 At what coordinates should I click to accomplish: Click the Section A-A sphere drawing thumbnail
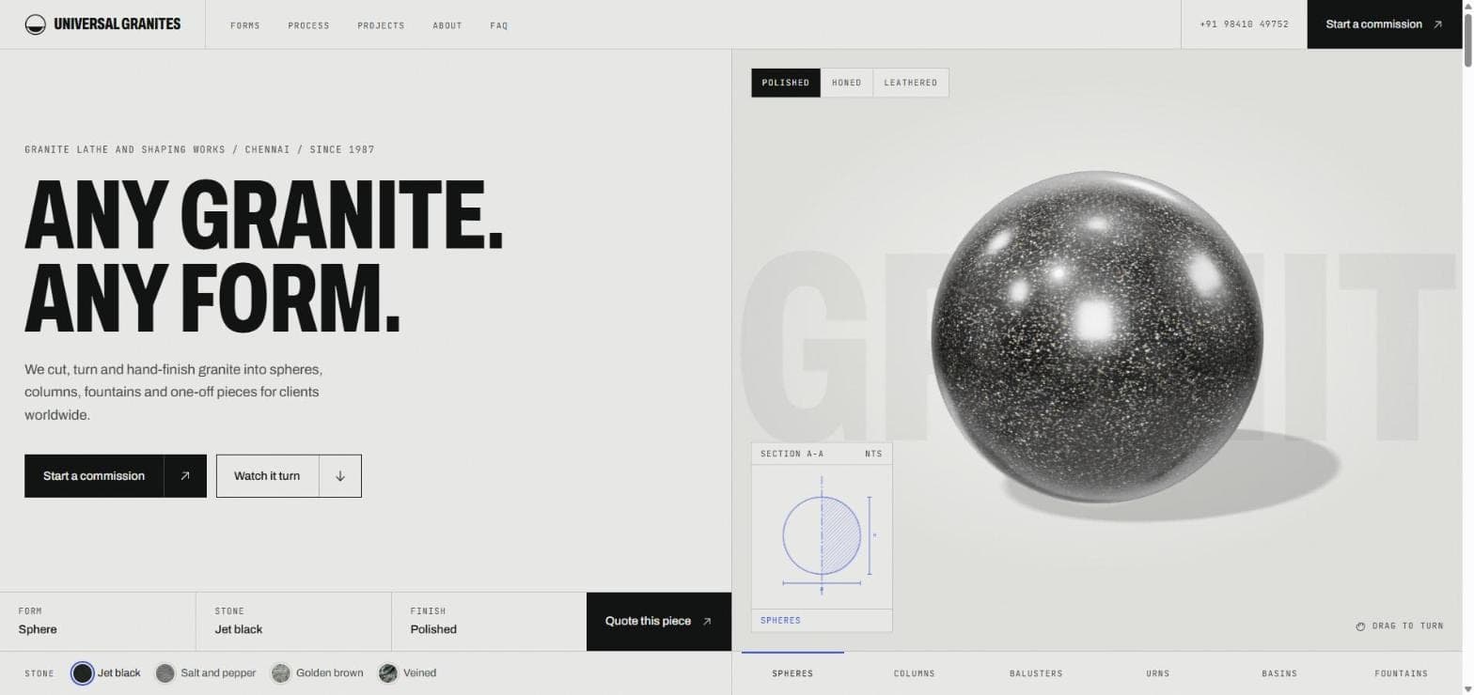pyautogui.click(x=822, y=536)
